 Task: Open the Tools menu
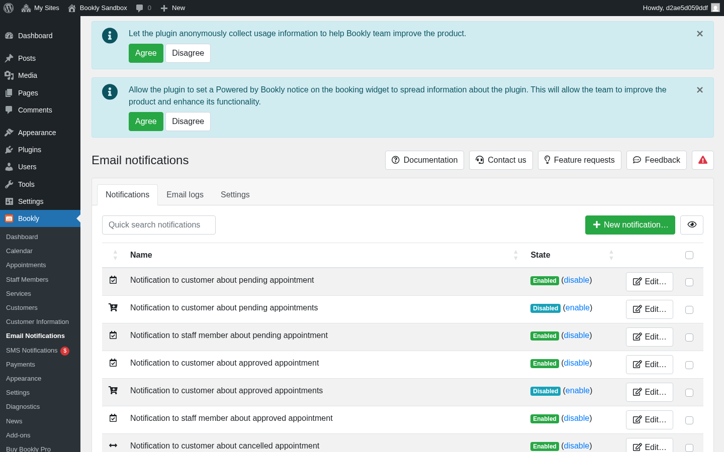tap(40, 184)
